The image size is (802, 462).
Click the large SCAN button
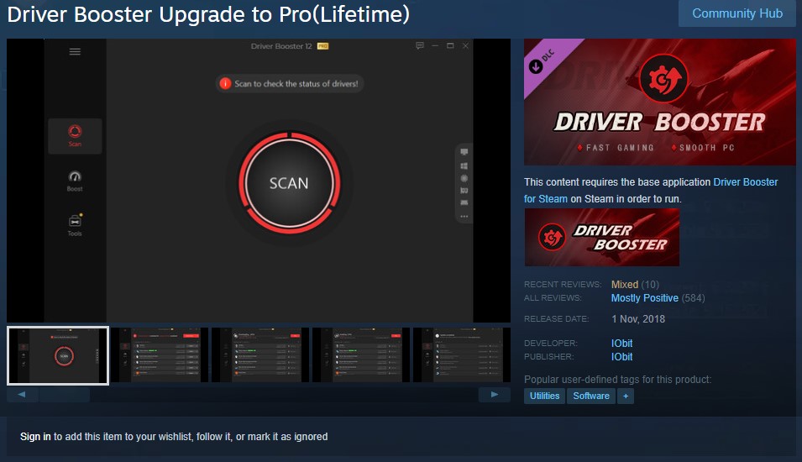tap(289, 182)
